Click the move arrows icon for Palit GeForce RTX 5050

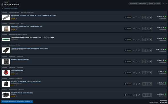pyautogui.click(x=139, y=50)
